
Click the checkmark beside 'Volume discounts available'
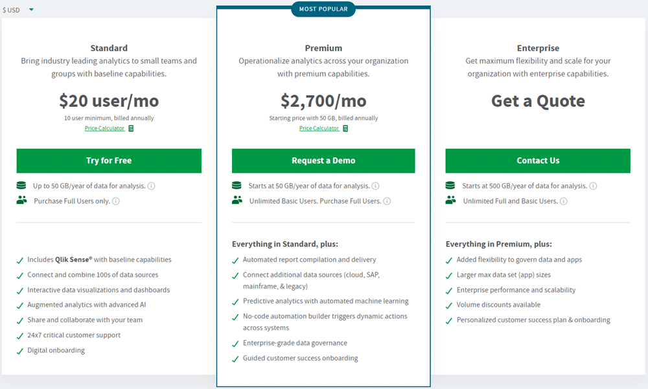click(448, 305)
